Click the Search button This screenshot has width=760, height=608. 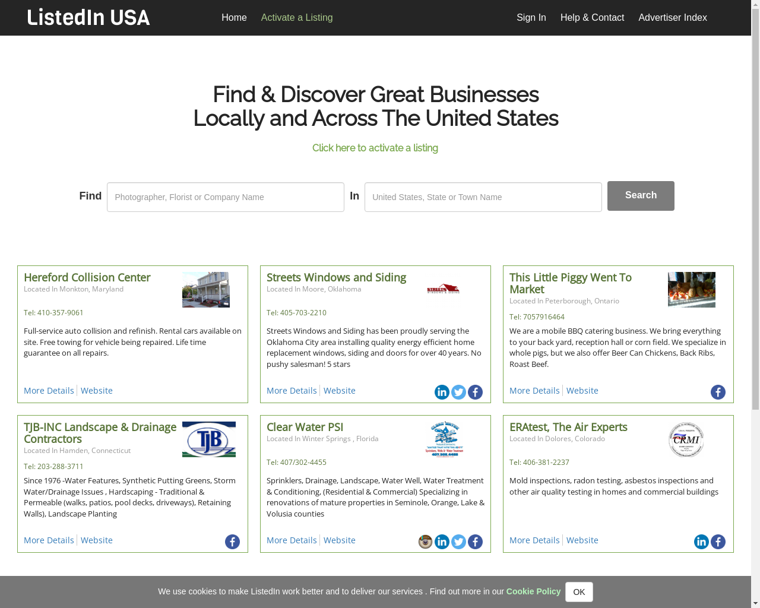coord(641,196)
